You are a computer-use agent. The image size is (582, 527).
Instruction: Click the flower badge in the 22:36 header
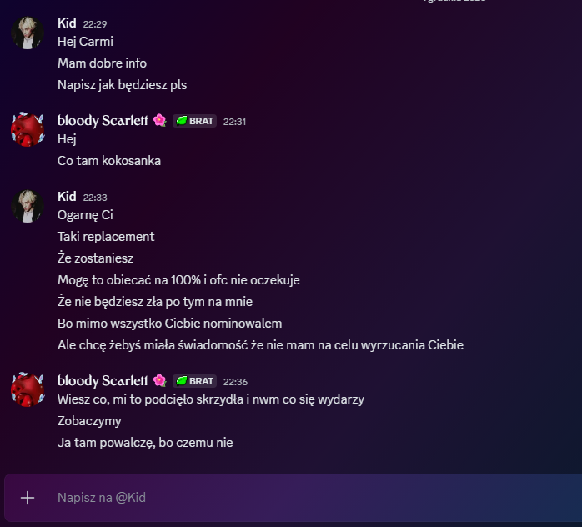160,381
